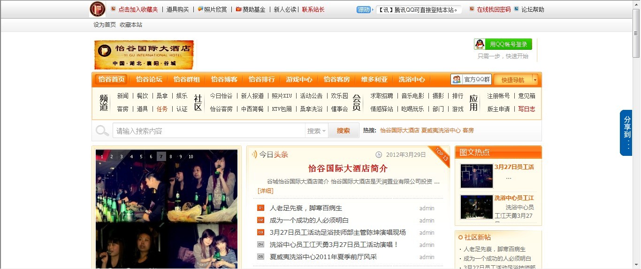Open the 分享到 share side tab

click(x=626, y=133)
